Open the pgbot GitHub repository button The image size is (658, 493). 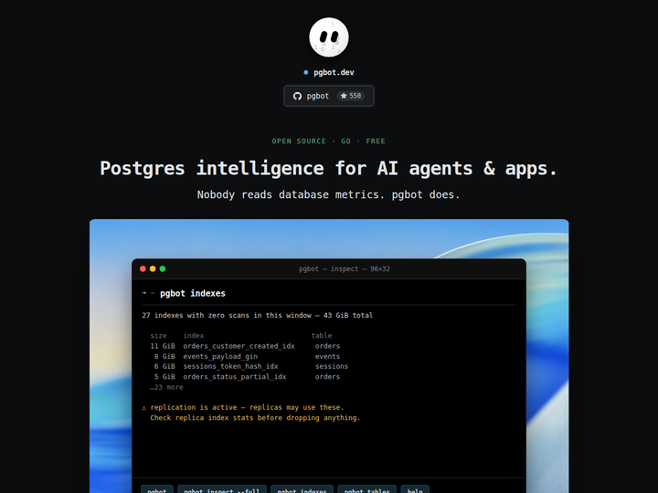[x=329, y=96]
